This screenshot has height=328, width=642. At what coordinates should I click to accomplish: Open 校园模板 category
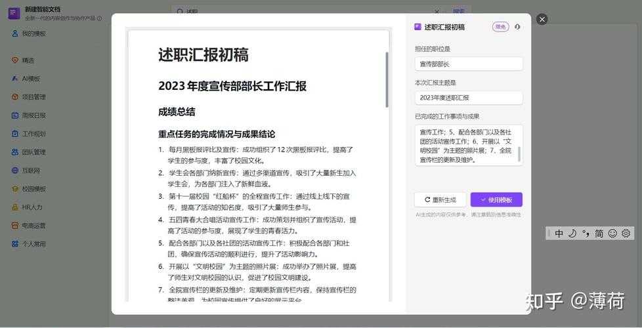click(33, 189)
